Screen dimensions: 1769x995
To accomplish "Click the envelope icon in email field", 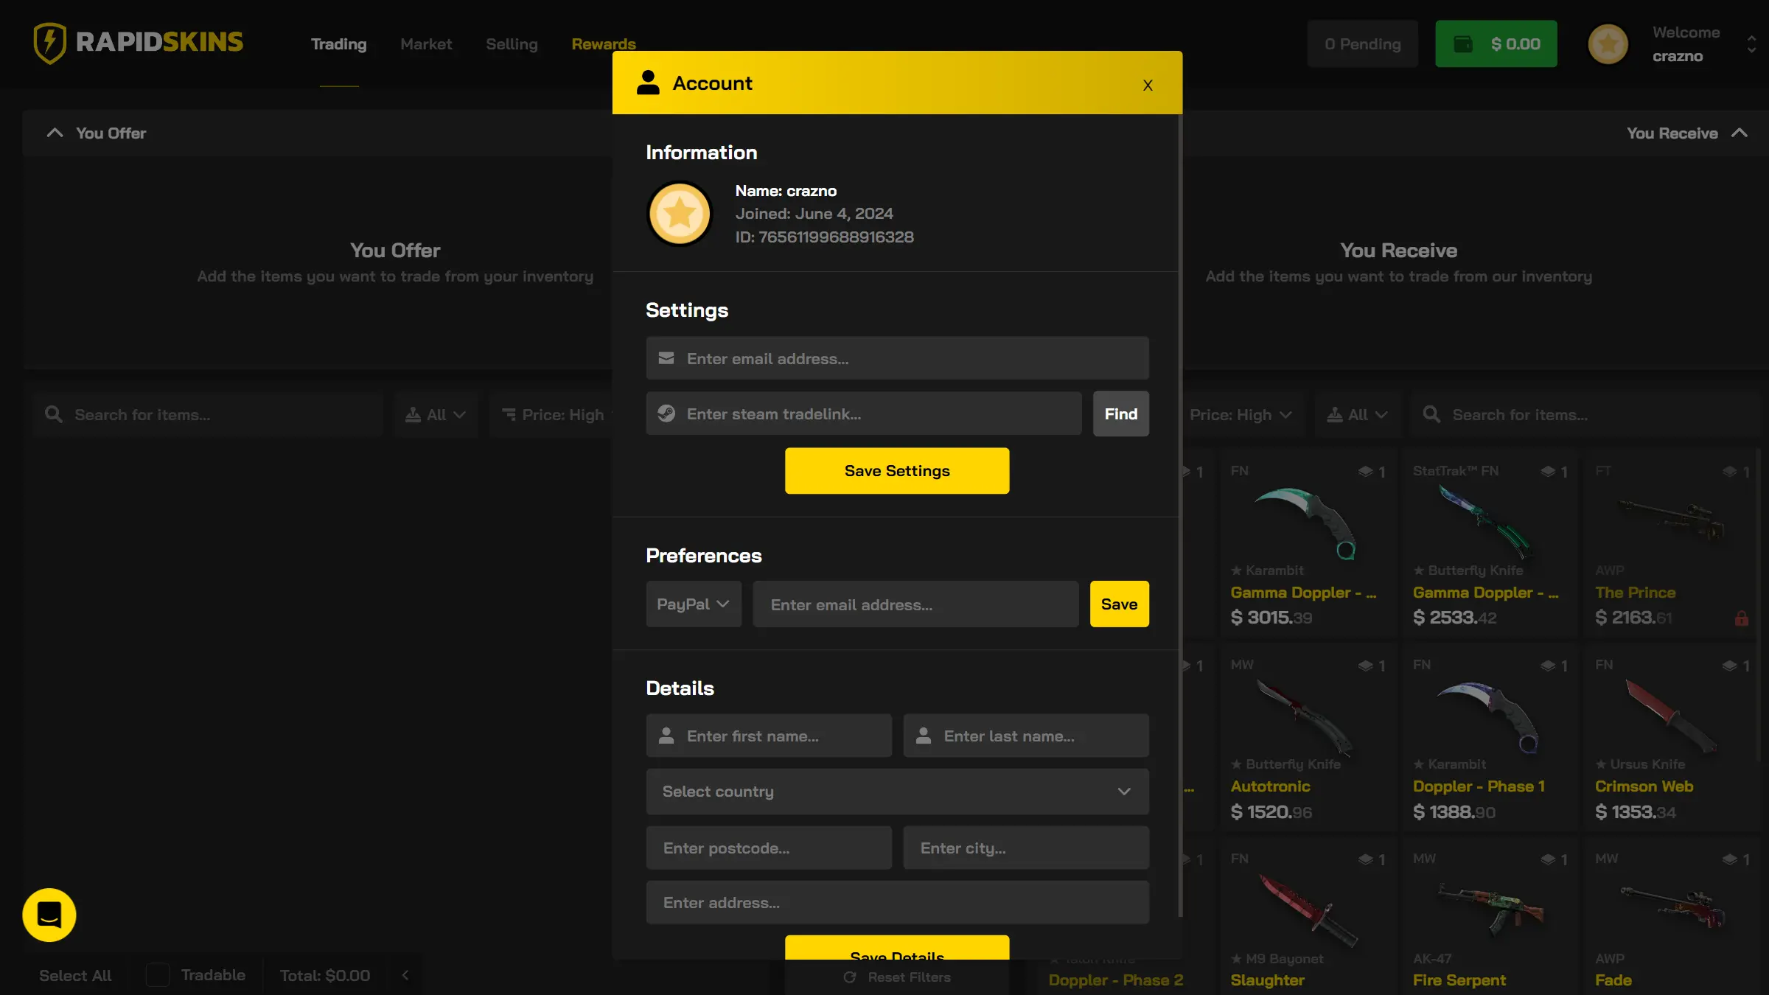I will point(666,358).
